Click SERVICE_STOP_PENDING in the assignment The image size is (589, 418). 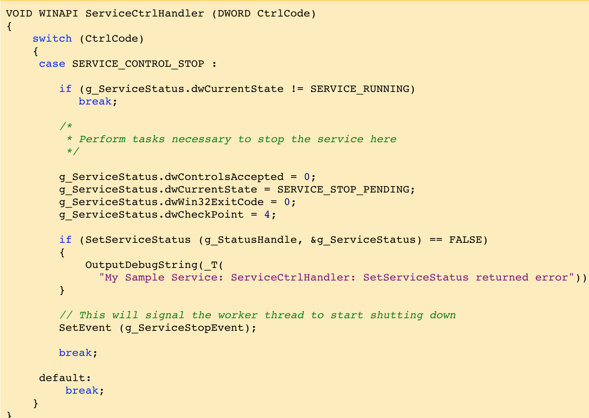[343, 189]
